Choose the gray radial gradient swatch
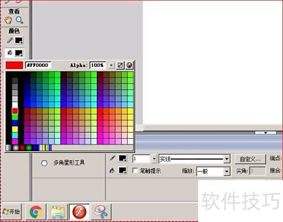Image resolution: width=283 pixels, height=222 pixels. (15, 148)
